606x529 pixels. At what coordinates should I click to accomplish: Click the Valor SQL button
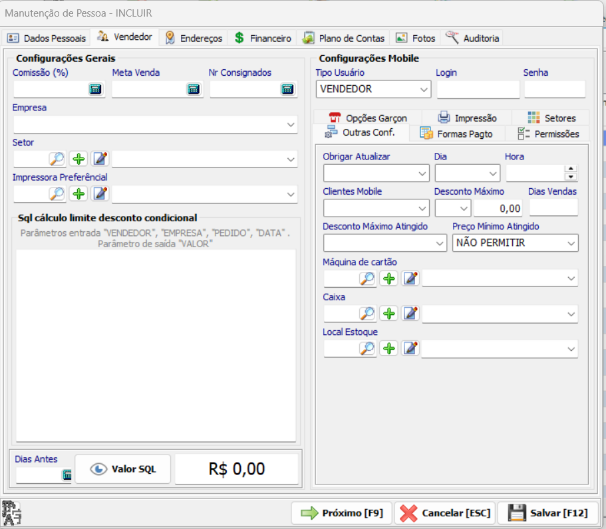(123, 469)
